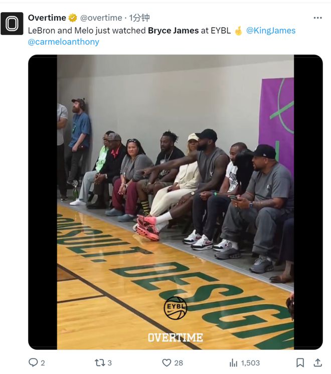View analytics via bar chart icon
Image resolution: width=331 pixels, height=374 pixels.
click(x=233, y=363)
